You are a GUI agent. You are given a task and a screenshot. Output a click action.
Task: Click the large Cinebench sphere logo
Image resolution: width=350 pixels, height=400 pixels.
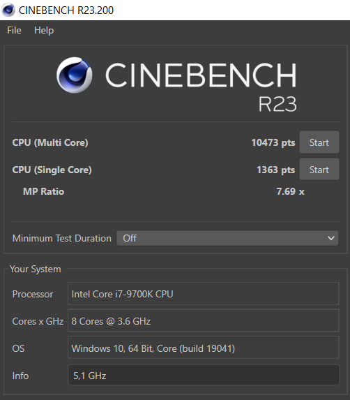[x=75, y=75]
